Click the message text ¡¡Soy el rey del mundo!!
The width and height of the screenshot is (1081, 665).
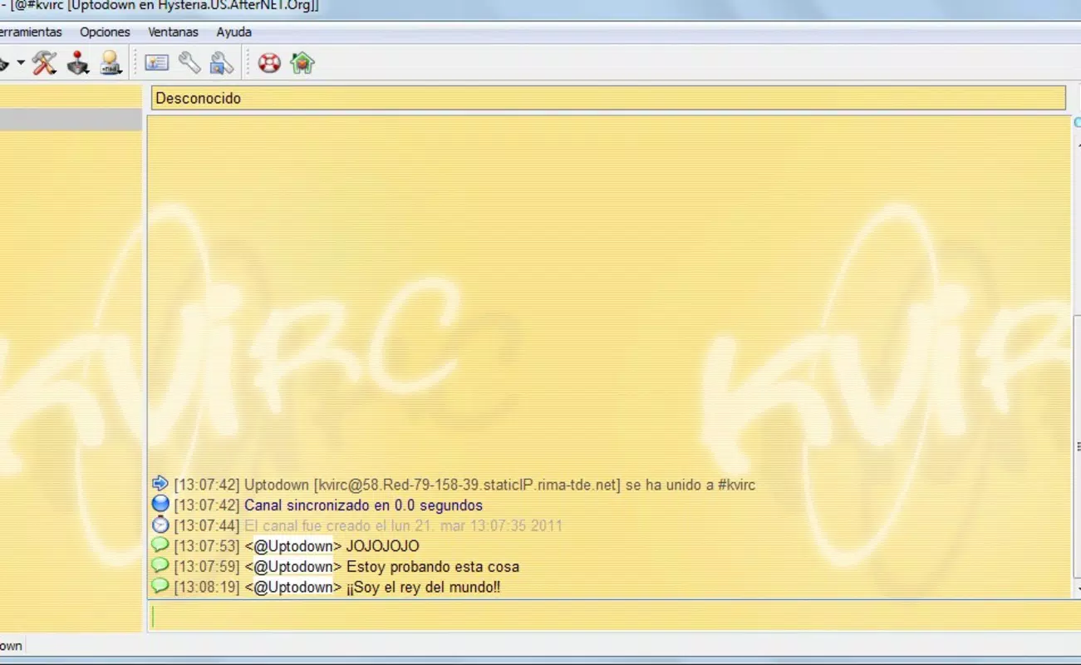[x=423, y=588]
